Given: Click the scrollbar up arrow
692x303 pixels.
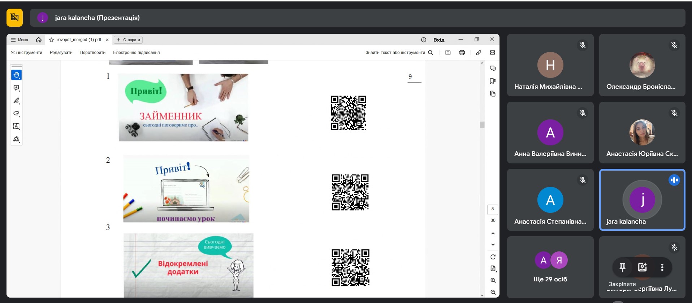Looking at the screenshot, I should pyautogui.click(x=482, y=63).
